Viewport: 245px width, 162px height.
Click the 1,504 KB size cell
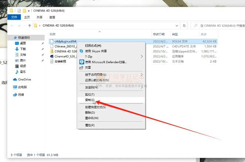pos(210,46)
